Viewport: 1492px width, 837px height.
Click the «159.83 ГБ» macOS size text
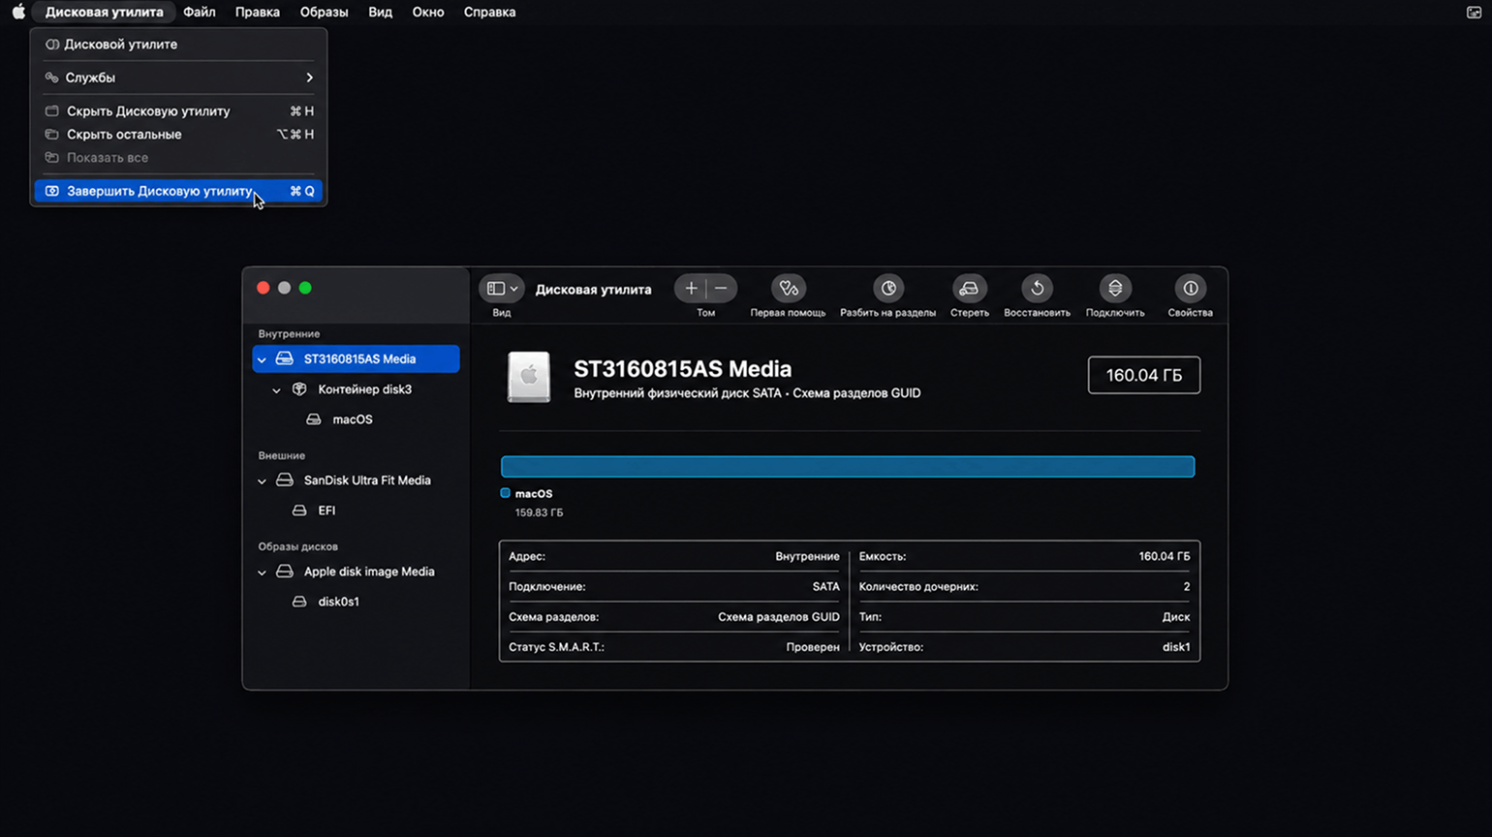[x=539, y=512]
